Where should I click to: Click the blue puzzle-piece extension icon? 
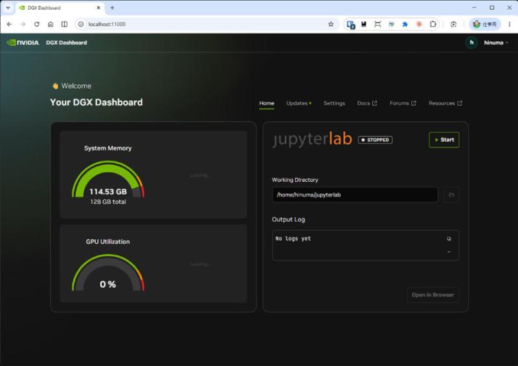coord(405,24)
